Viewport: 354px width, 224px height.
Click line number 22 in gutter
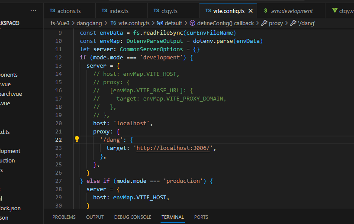(58, 140)
